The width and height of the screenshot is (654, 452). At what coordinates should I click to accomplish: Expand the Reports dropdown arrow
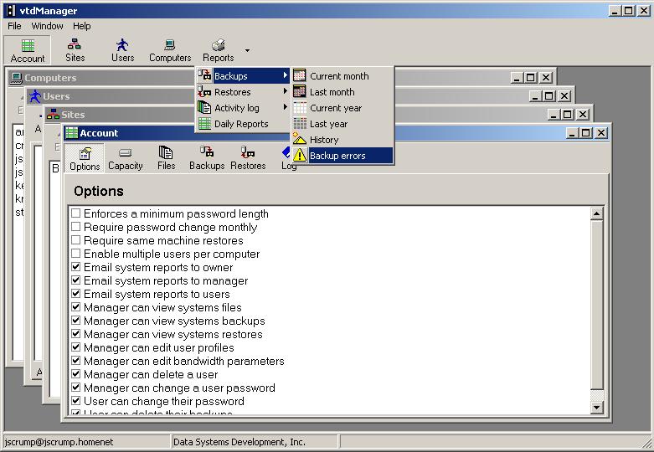[247, 50]
